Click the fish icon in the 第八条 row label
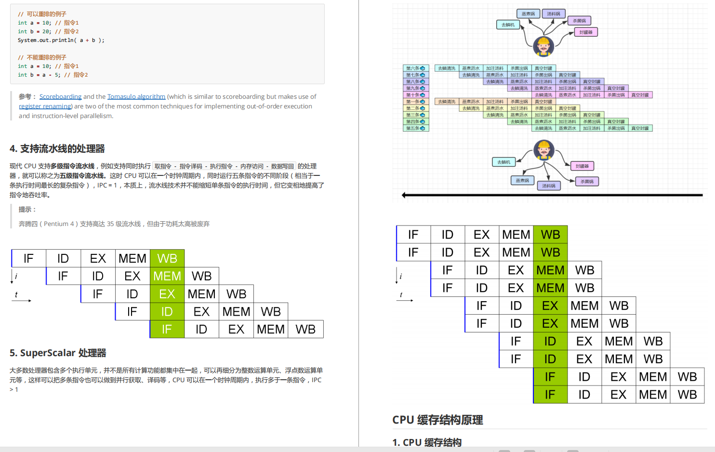 click(x=423, y=82)
